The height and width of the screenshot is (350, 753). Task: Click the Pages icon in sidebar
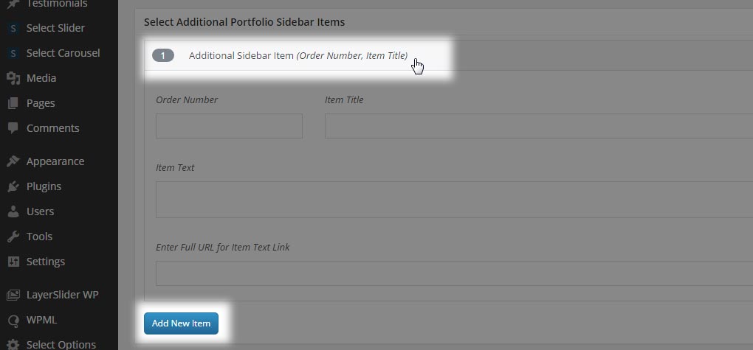click(13, 103)
